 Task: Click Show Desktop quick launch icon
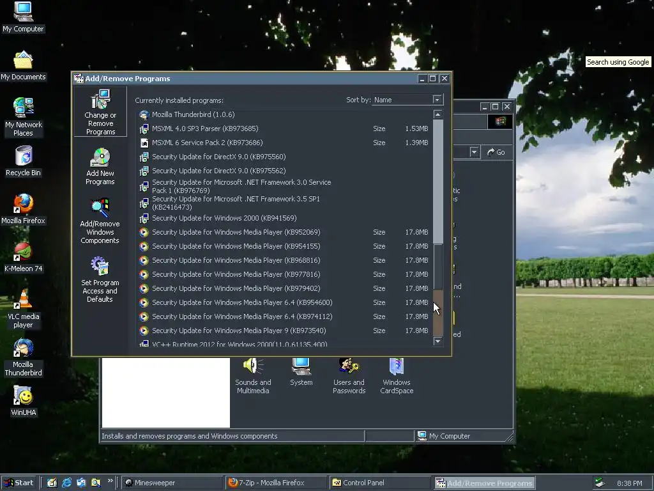point(52,483)
